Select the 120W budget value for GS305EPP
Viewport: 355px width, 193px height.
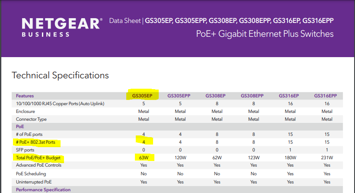tap(180, 158)
